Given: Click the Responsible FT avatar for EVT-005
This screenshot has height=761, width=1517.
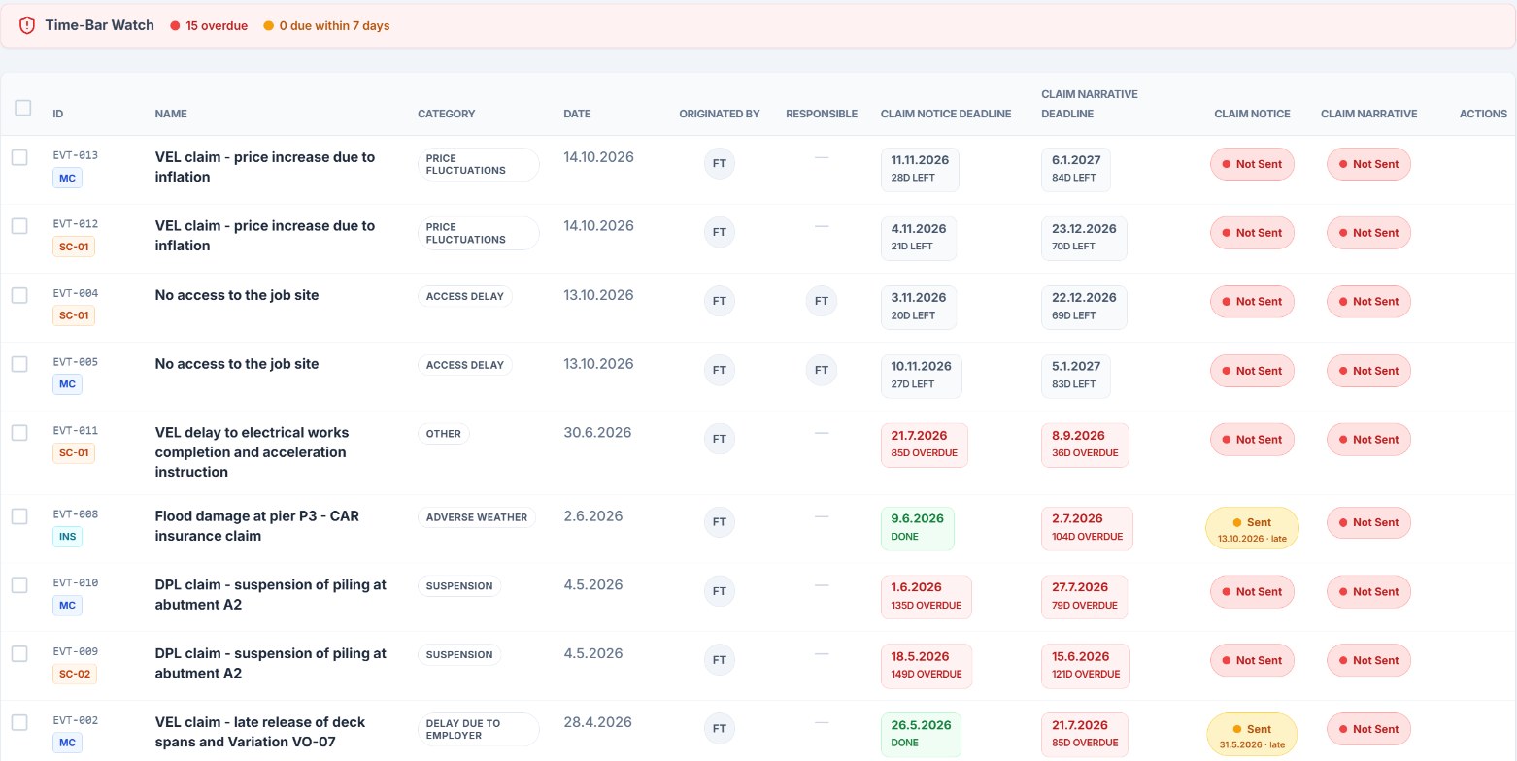Looking at the screenshot, I should 822,370.
